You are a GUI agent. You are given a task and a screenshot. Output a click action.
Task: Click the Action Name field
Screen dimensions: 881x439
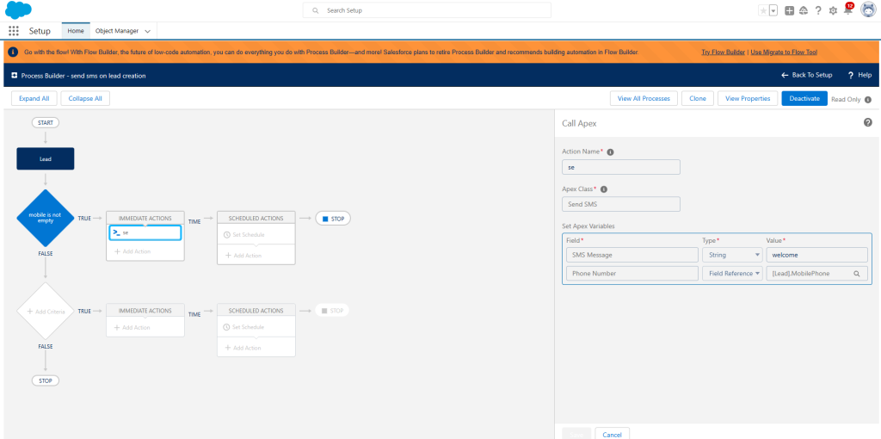(x=621, y=167)
